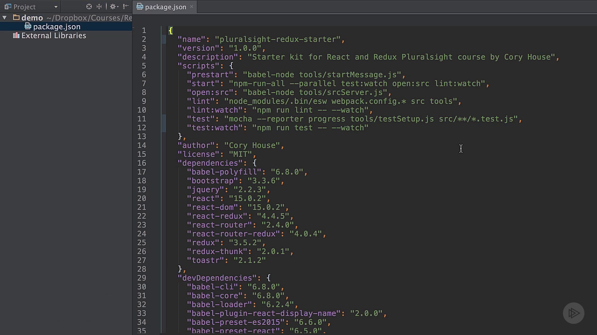Click the "test" key on line 11
The height and width of the screenshot is (335, 597).
coord(201,119)
